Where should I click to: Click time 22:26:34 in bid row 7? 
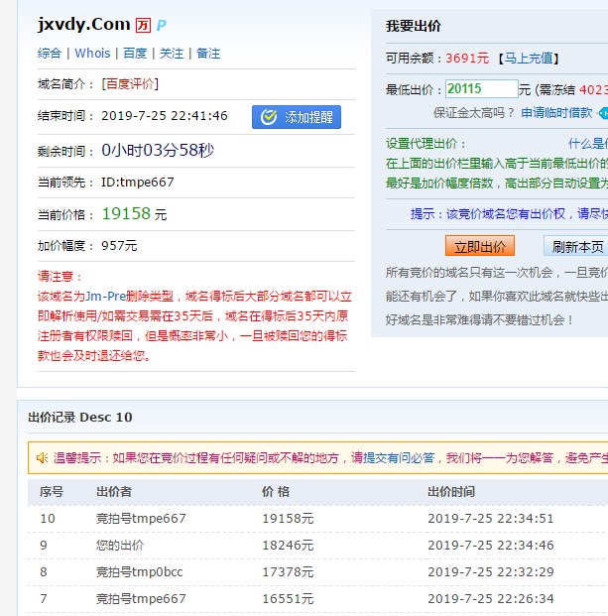tap(525, 599)
